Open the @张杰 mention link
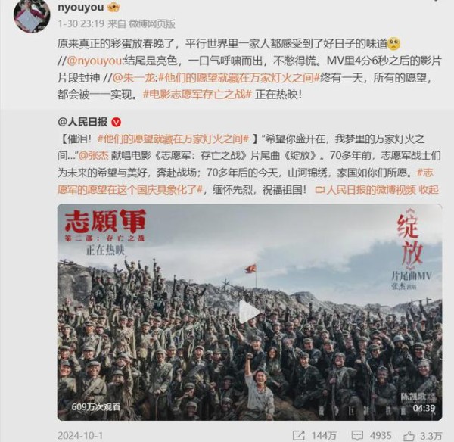This screenshot has width=454, height=442. click(x=94, y=156)
